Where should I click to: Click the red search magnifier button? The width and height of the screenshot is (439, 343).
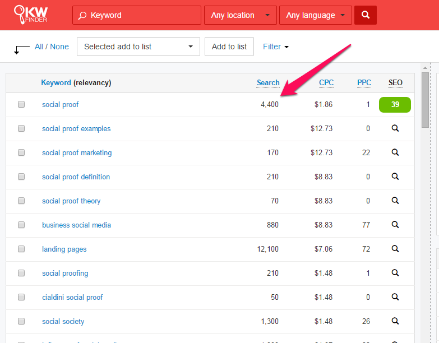[x=366, y=15]
